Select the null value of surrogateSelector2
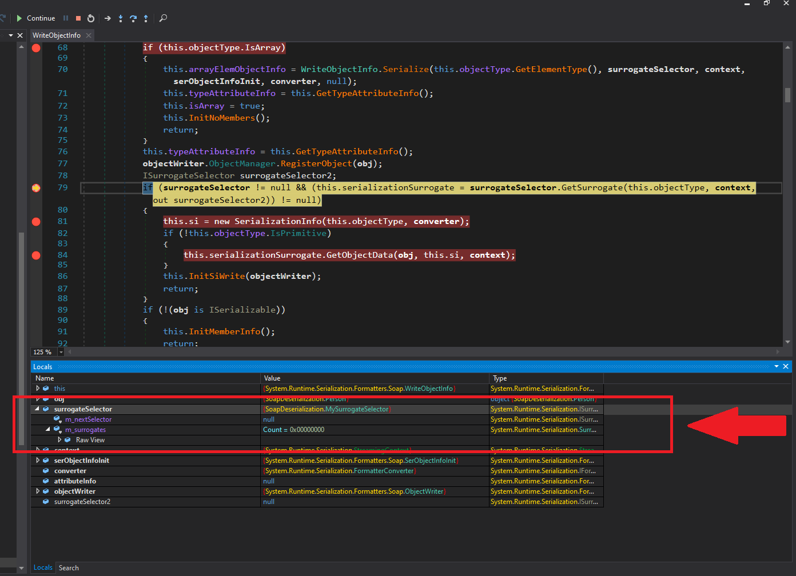The height and width of the screenshot is (576, 796). 375,502
